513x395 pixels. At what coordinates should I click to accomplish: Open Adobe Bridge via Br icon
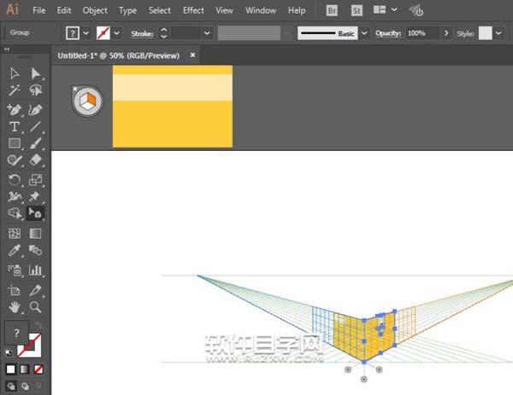[x=332, y=11]
